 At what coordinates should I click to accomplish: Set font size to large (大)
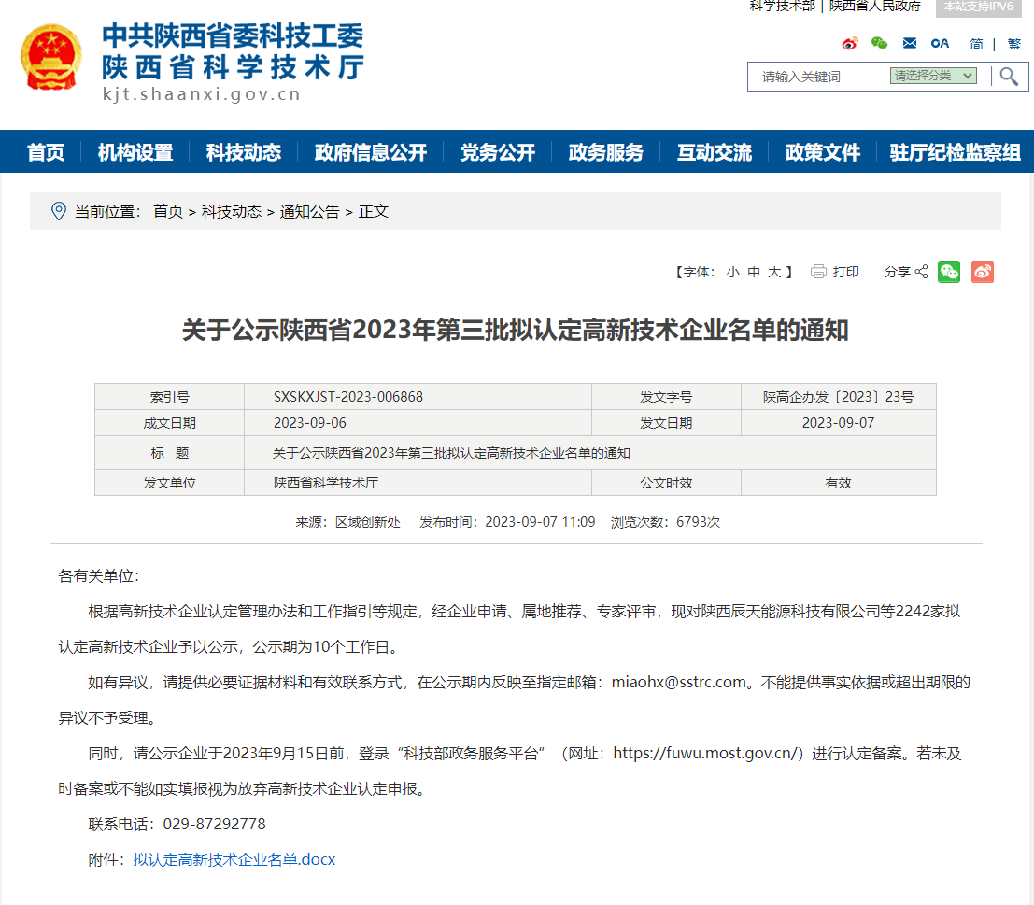click(x=774, y=272)
